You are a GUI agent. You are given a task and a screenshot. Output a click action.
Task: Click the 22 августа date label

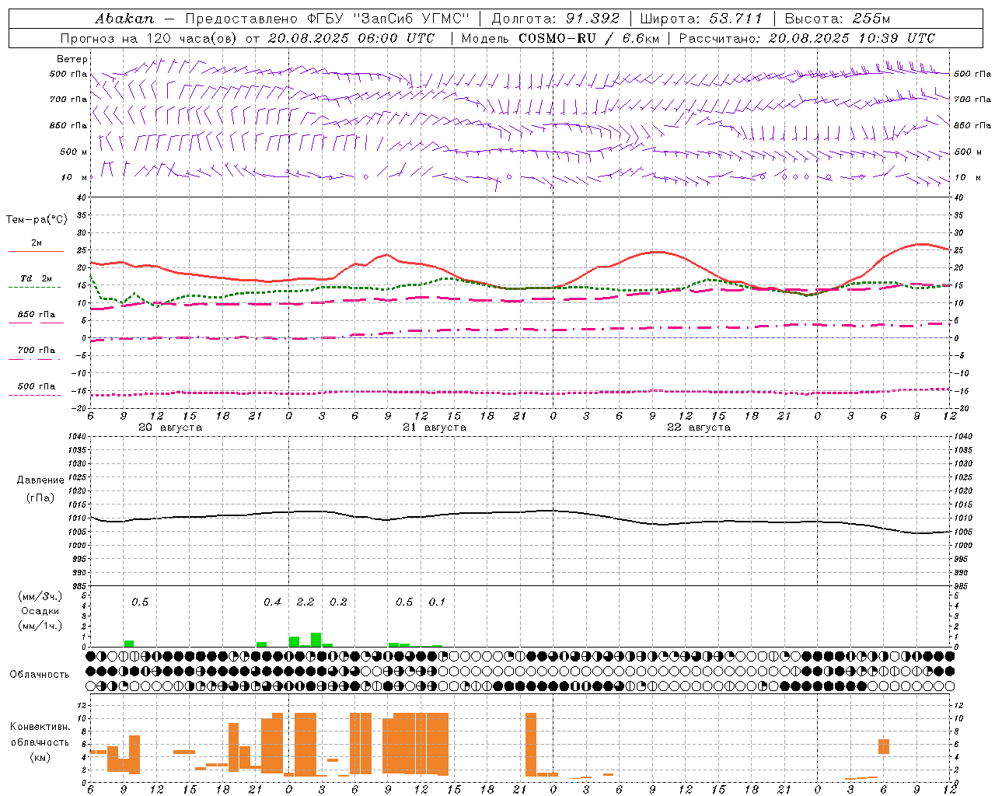699,428
